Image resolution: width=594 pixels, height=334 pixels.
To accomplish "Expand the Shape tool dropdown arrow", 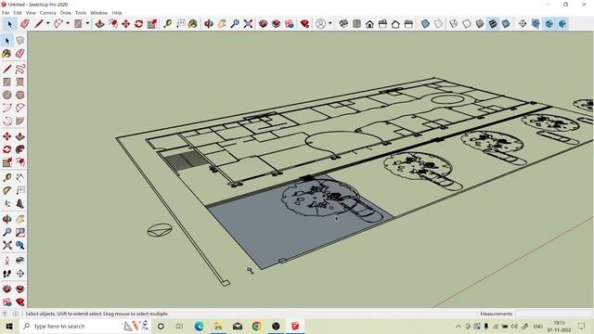I will click(87, 23).
